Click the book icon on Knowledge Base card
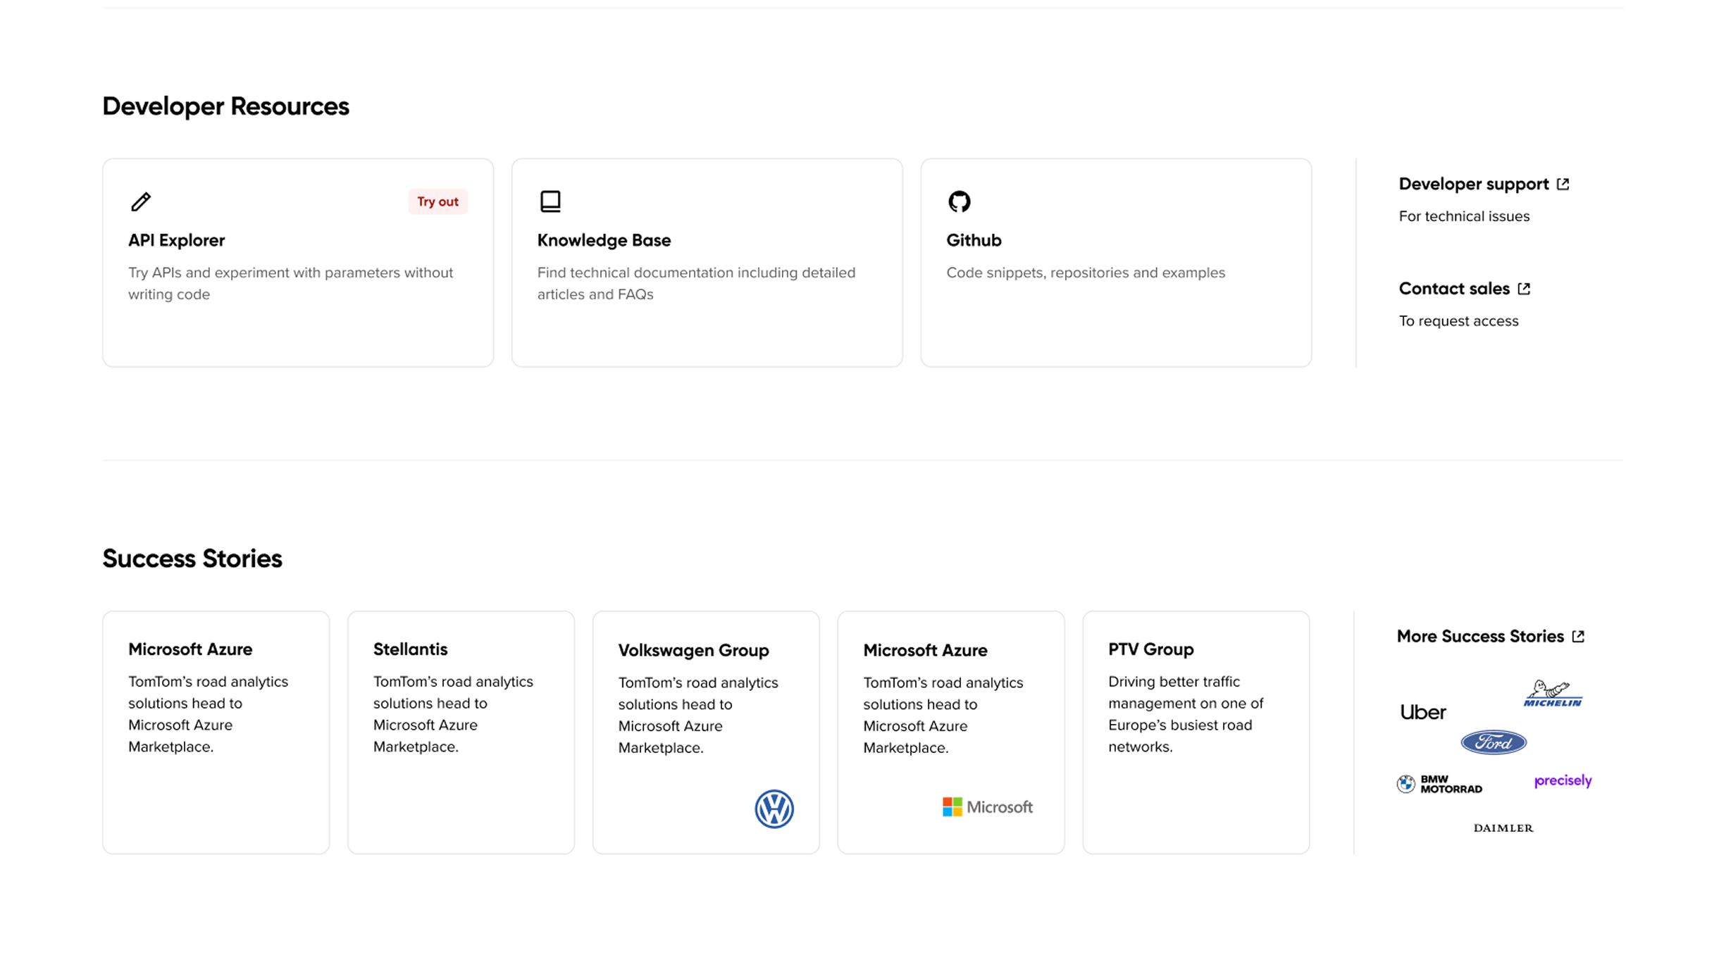This screenshot has width=1726, height=955. tap(550, 201)
